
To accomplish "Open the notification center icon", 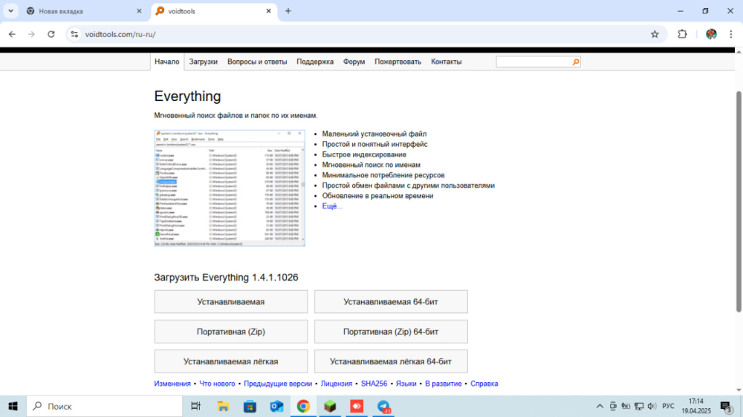I will (726, 406).
